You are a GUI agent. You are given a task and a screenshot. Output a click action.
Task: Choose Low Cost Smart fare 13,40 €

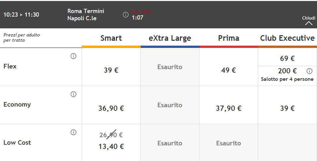pos(111,143)
